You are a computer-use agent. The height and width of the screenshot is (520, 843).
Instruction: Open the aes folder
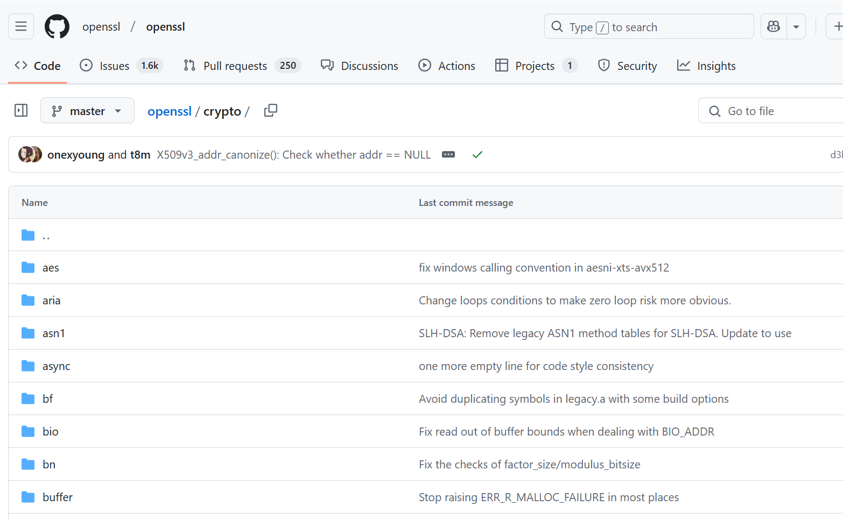click(x=51, y=268)
